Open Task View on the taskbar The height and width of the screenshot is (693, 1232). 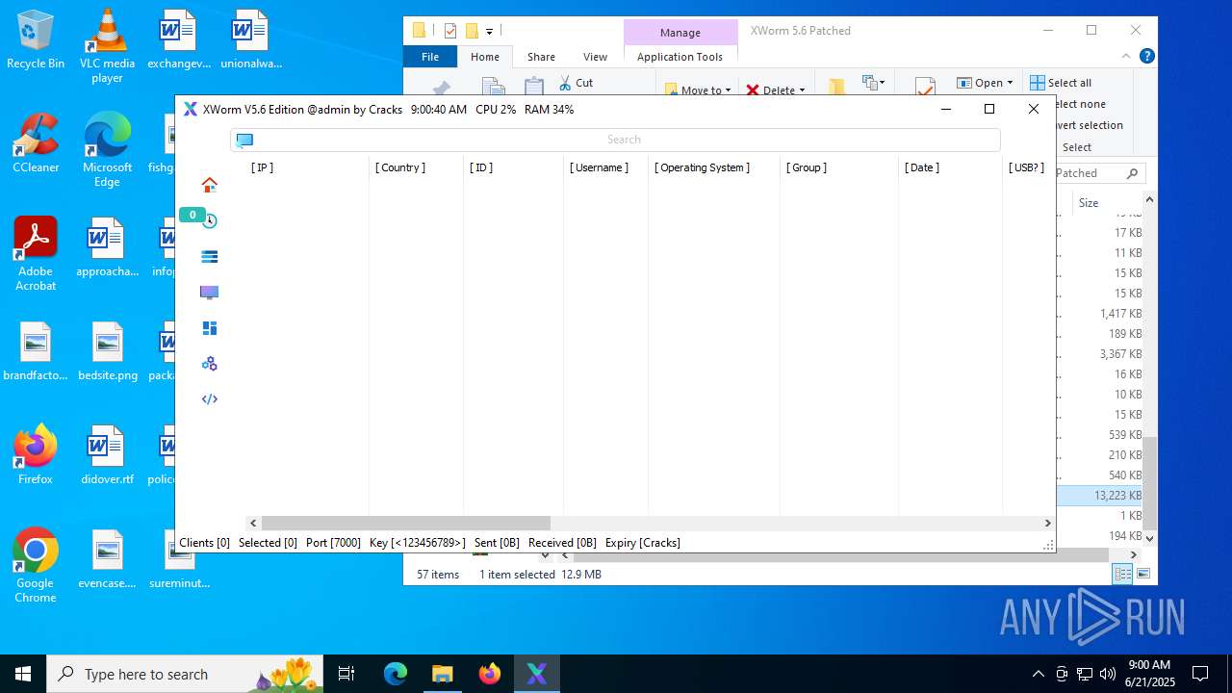(x=346, y=674)
